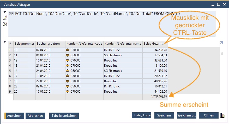This screenshot has height=124, width=229.
Task: Collapse the SQL query text section
Action: coord(5,12)
